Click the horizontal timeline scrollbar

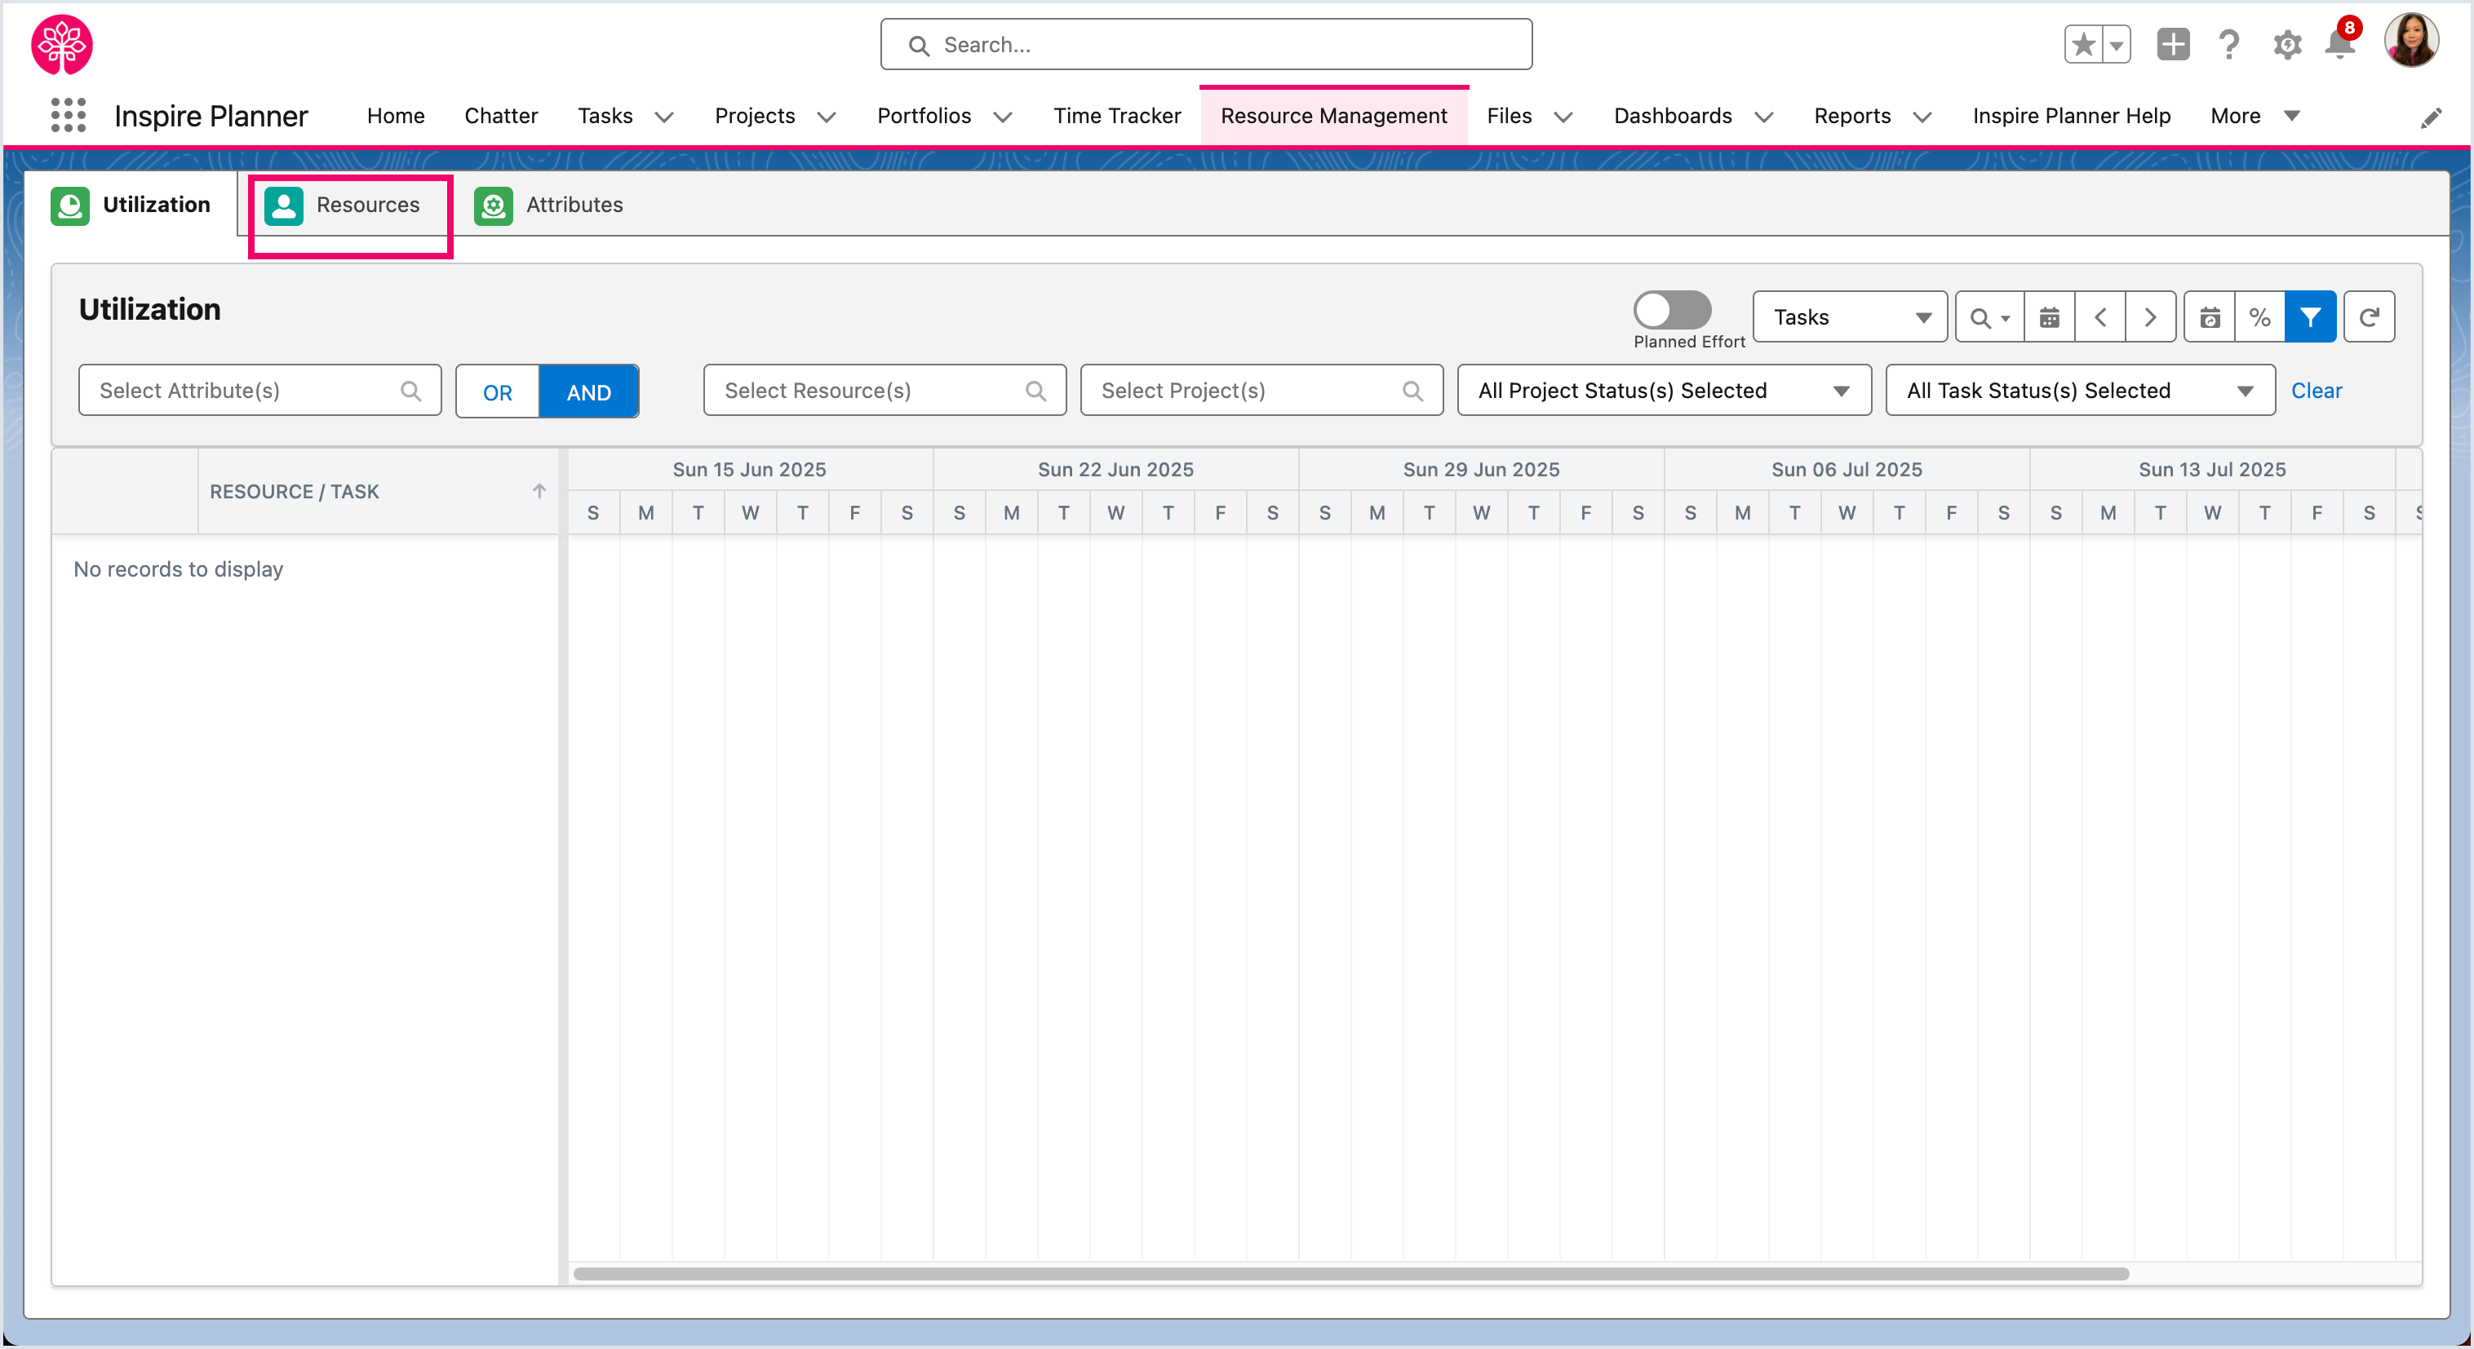coord(1350,1274)
